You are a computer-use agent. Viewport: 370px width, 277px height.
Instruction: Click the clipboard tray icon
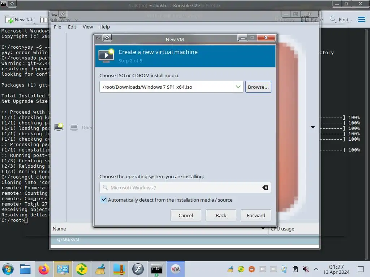(295, 269)
